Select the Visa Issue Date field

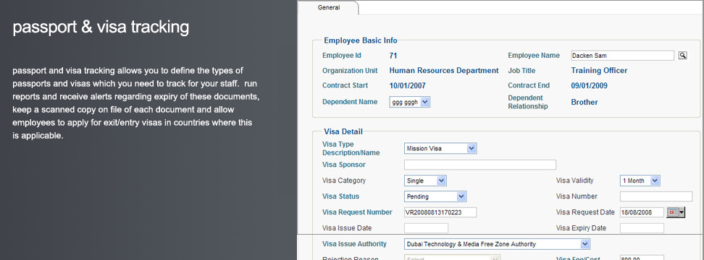pyautogui.click(x=426, y=228)
